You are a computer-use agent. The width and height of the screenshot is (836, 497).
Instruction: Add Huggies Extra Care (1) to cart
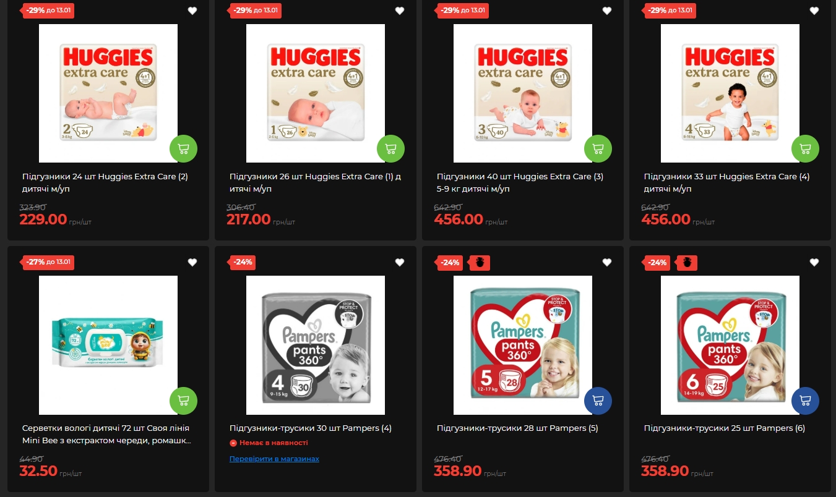[x=391, y=149]
